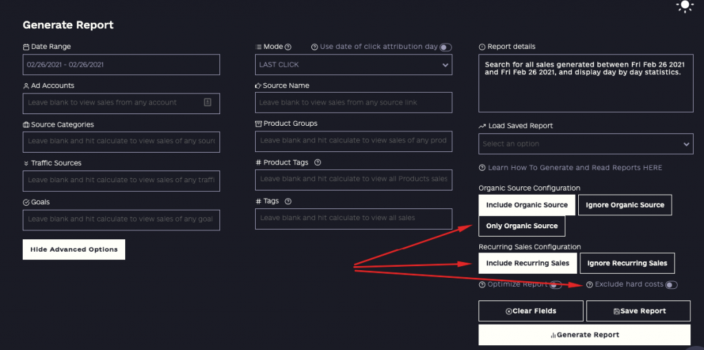Select Ignore Organic Source option
Image resolution: width=704 pixels, height=350 pixels.
[625, 205]
